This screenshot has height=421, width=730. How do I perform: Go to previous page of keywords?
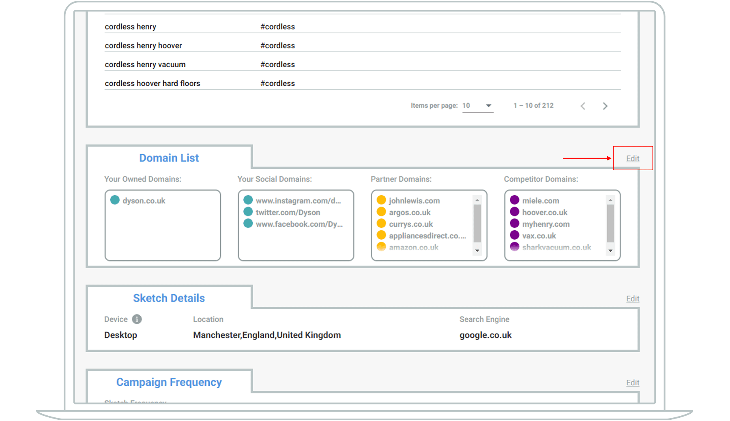(583, 106)
